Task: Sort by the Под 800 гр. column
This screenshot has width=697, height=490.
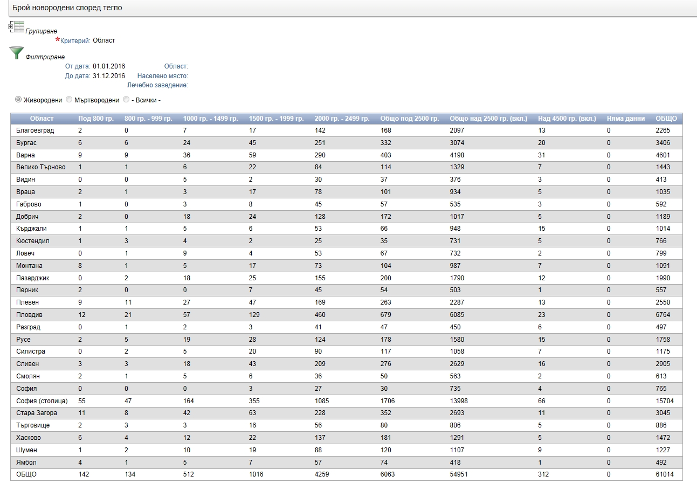Action: click(95, 119)
